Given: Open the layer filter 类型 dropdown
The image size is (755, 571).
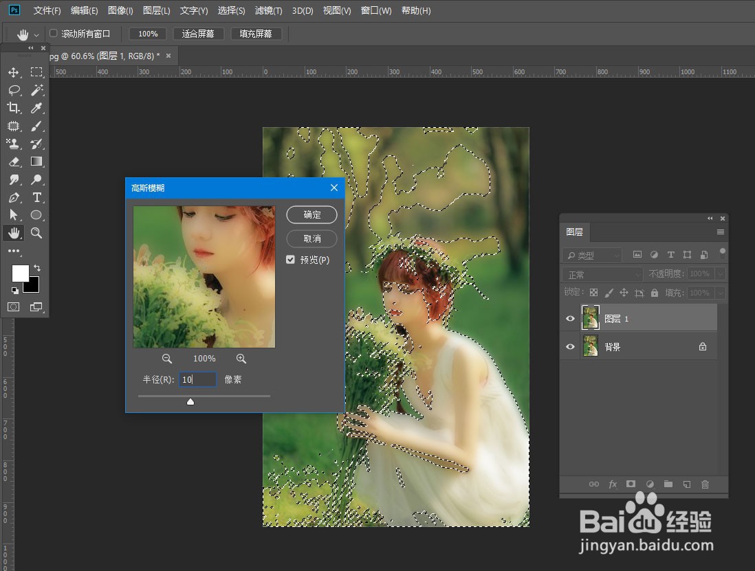Looking at the screenshot, I should tap(592, 255).
